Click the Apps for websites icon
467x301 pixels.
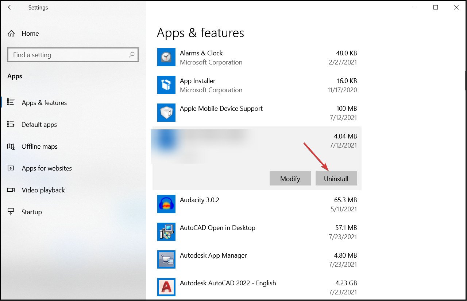(11, 168)
